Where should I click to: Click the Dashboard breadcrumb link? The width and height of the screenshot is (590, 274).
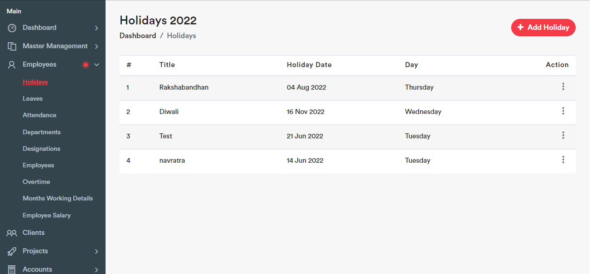click(138, 36)
